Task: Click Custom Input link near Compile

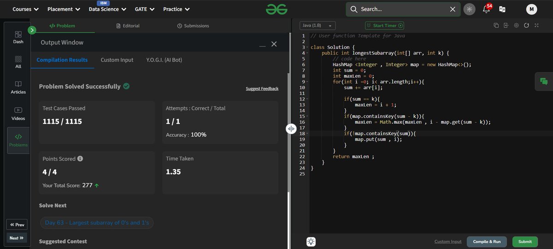Action: pyautogui.click(x=447, y=241)
